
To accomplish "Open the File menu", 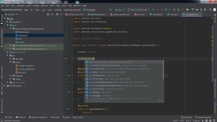I will [2, 5].
